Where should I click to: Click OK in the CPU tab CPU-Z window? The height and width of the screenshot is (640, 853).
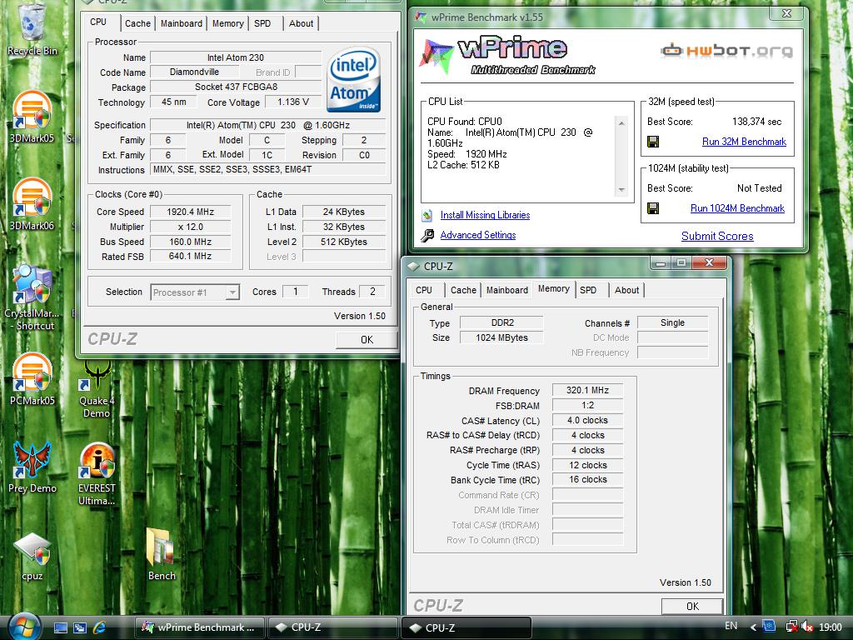click(367, 340)
